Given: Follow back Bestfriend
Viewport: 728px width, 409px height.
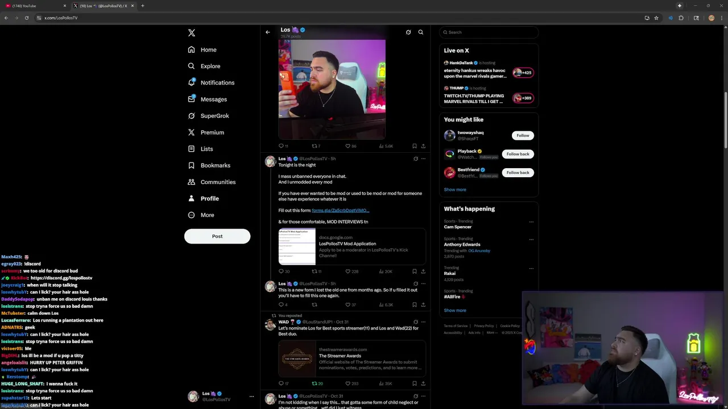Looking at the screenshot, I should [x=518, y=173].
